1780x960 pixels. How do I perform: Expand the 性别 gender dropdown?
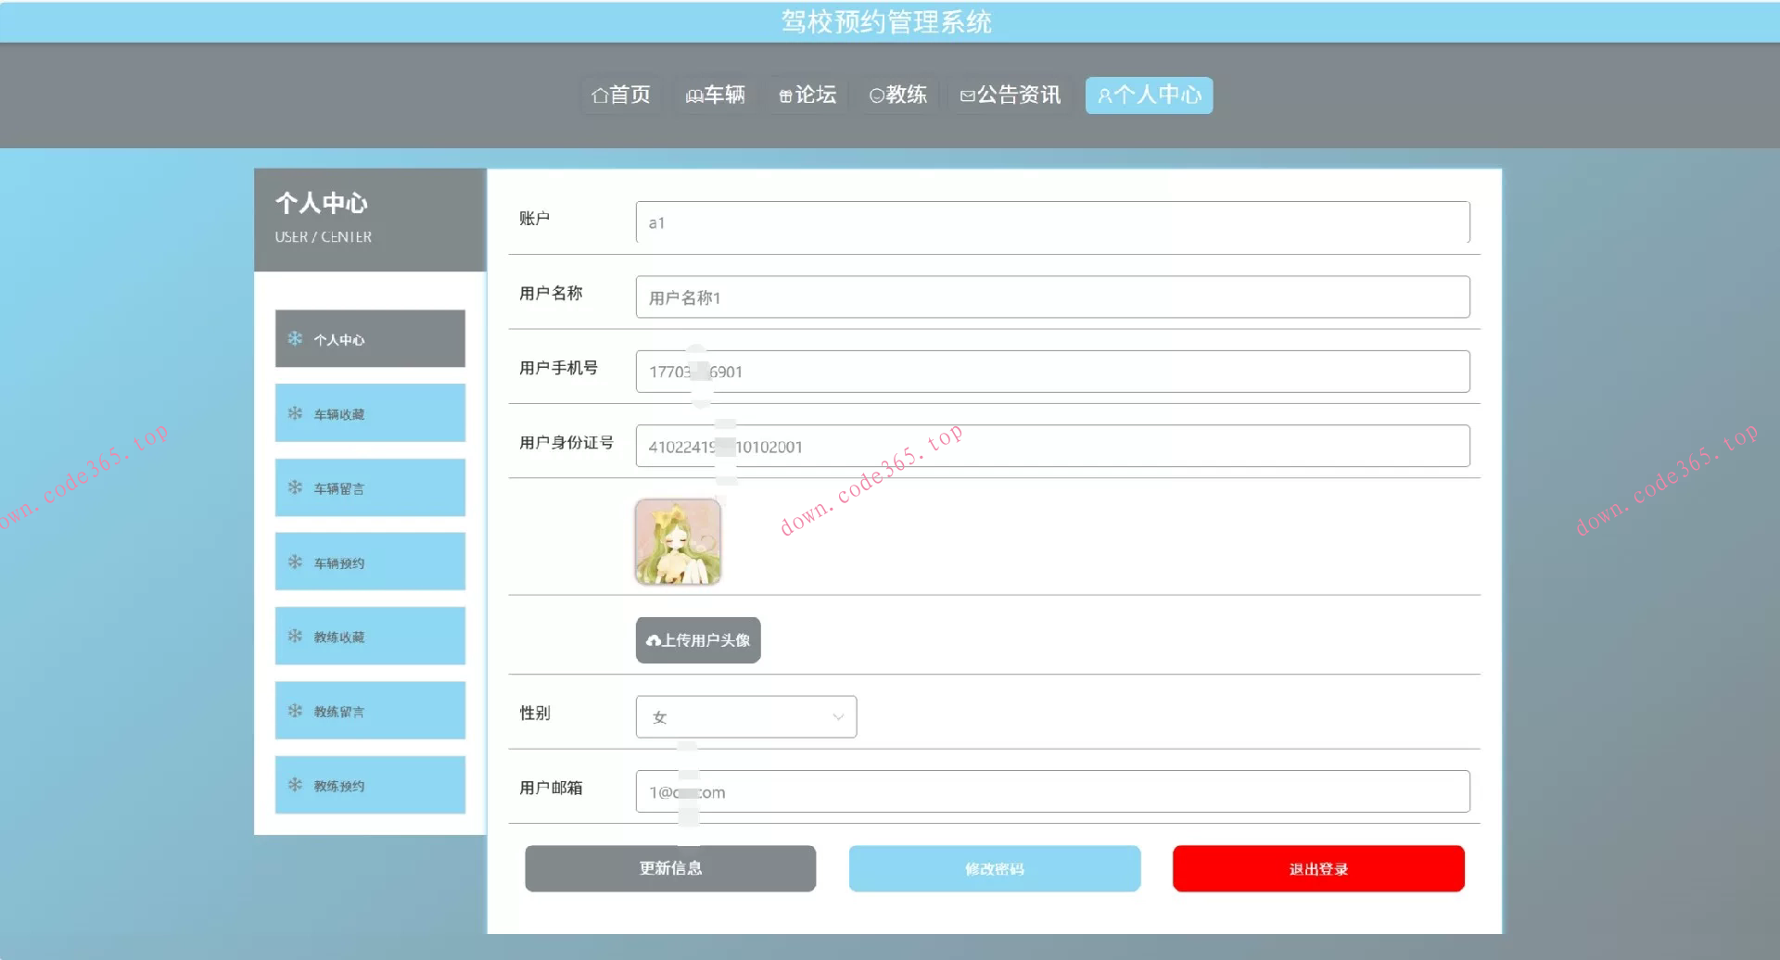coord(746,716)
